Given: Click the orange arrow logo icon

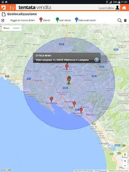Looking at the screenshot, I should [x=4, y=8].
